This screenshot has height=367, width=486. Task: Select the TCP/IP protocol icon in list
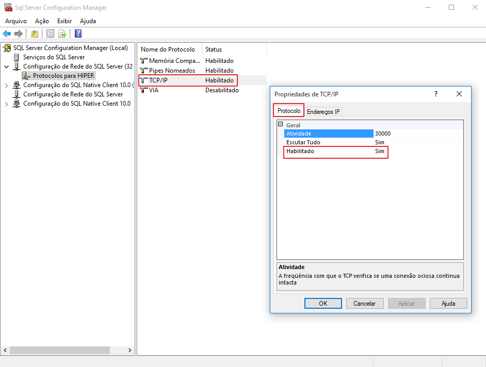144,80
